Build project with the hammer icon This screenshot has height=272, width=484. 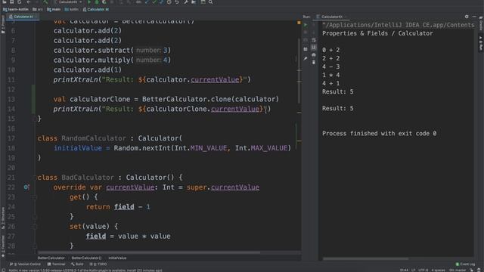(45, 2)
